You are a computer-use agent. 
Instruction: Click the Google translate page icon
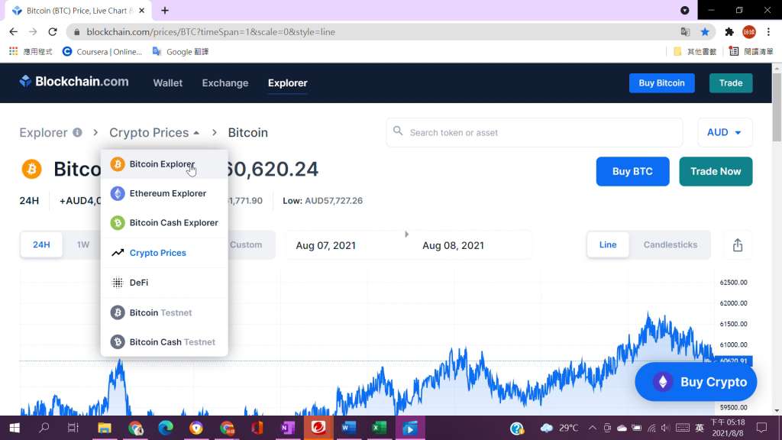685,32
